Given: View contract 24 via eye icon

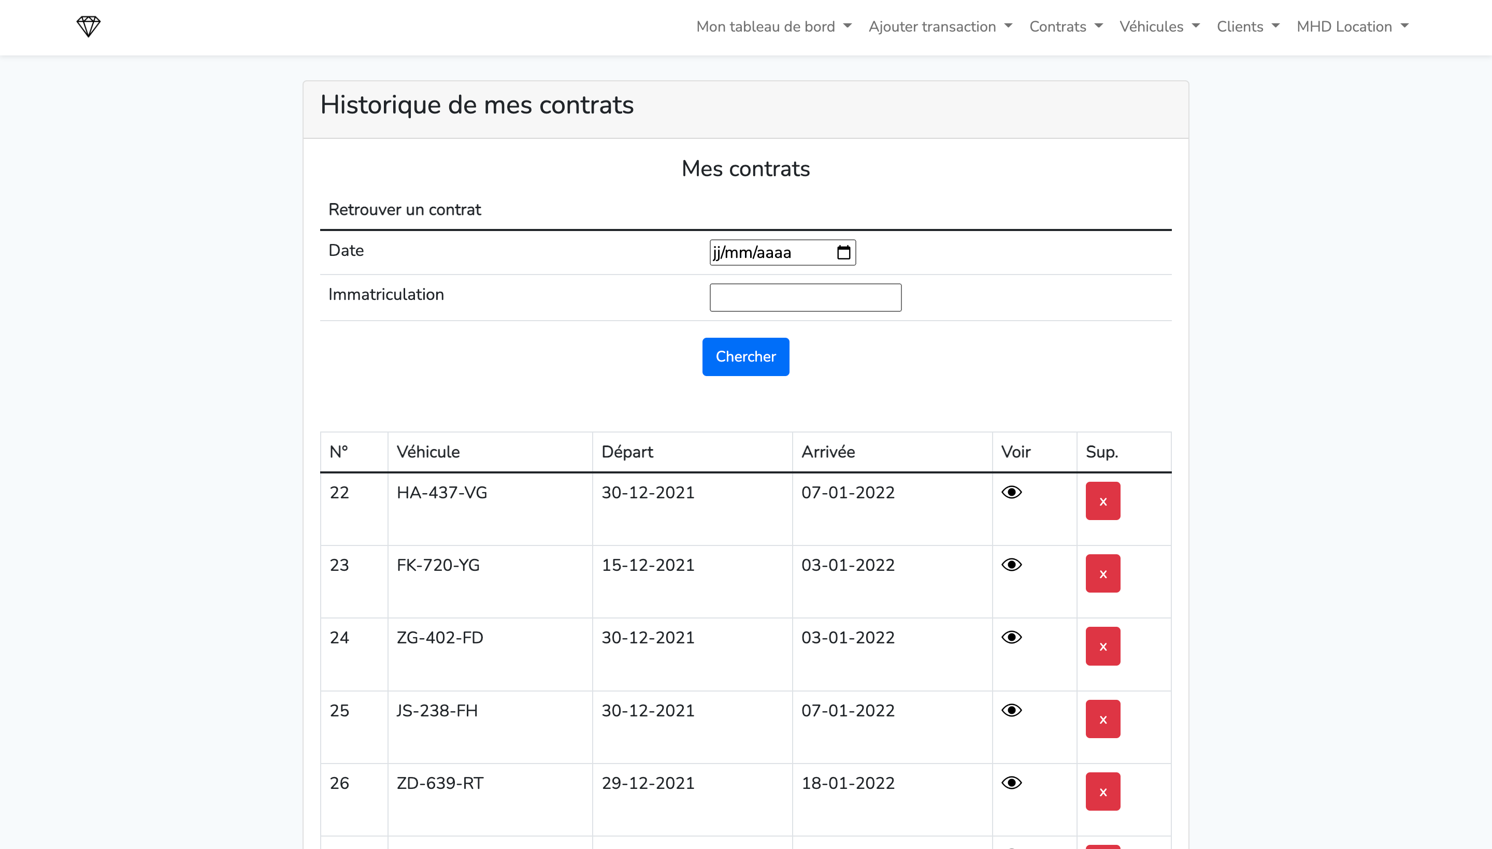Looking at the screenshot, I should [x=1012, y=637].
